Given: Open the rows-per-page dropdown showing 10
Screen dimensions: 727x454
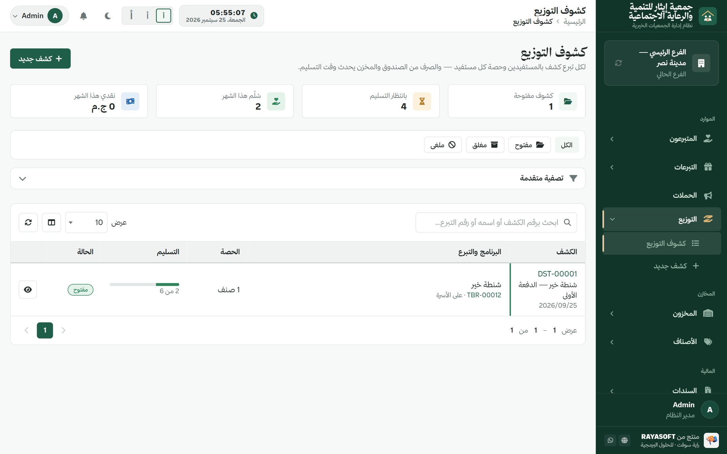Looking at the screenshot, I should pos(86,222).
